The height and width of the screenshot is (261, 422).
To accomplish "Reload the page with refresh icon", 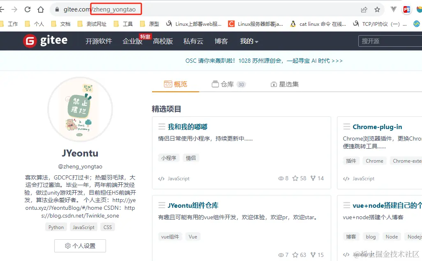I will (28, 10).
